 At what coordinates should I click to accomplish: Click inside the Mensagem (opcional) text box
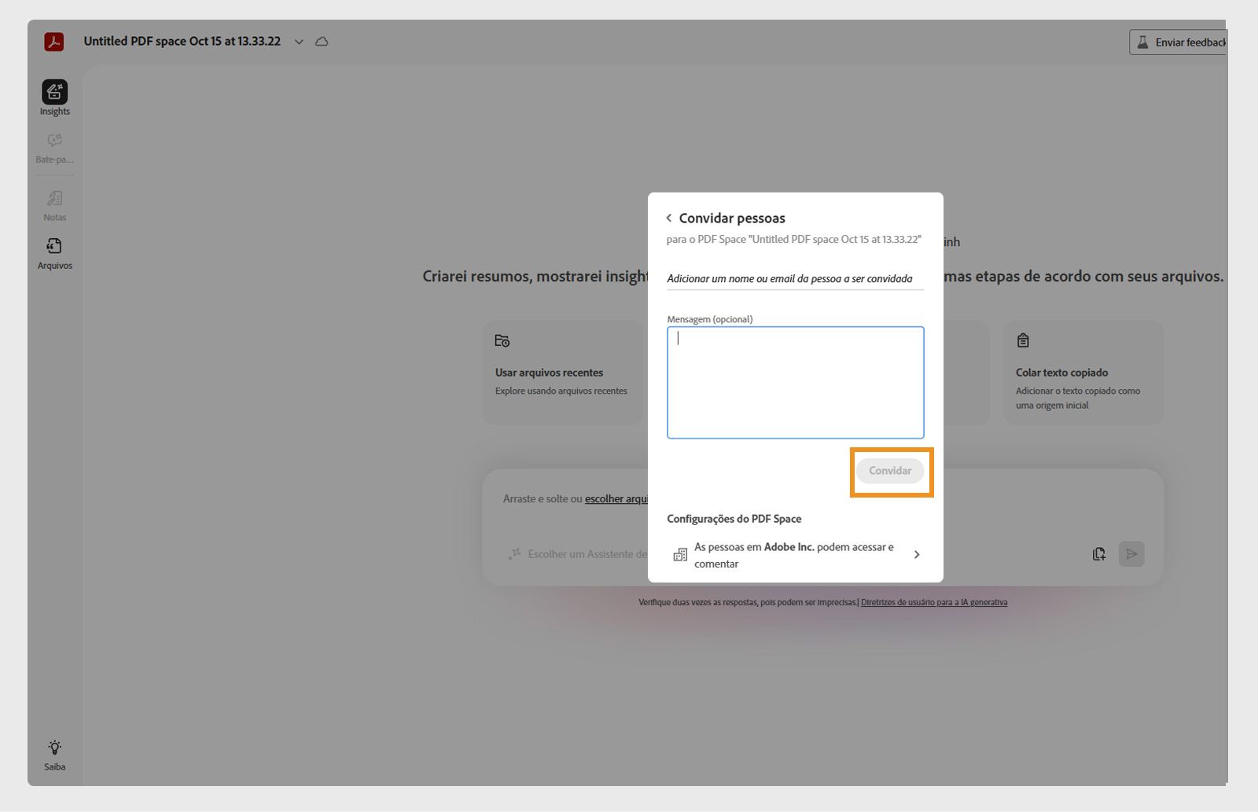796,383
